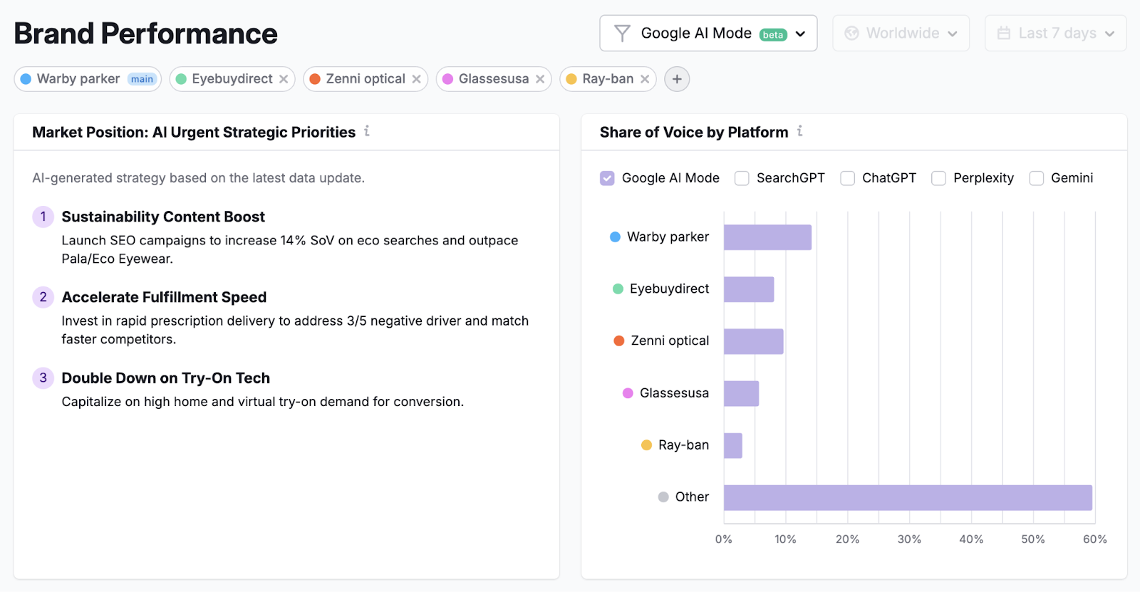Click the orange dot beside Zenni optical legend
Image resolution: width=1140 pixels, height=592 pixels.
tap(619, 341)
